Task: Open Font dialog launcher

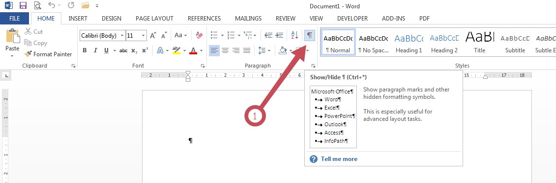Action: coord(203,66)
